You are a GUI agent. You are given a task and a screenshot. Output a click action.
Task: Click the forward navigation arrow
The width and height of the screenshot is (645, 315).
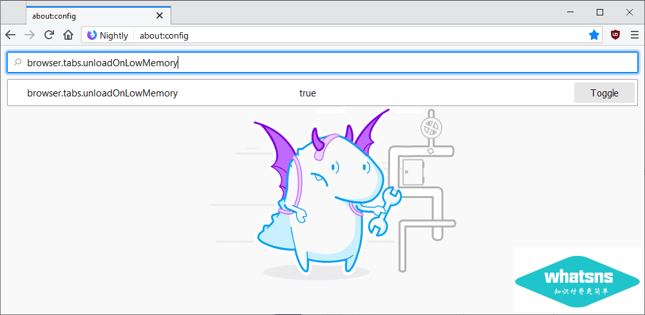(30, 35)
